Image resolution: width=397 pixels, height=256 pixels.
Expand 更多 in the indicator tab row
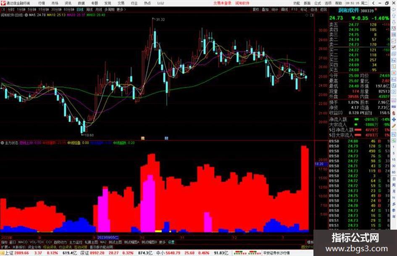(x=162, y=242)
